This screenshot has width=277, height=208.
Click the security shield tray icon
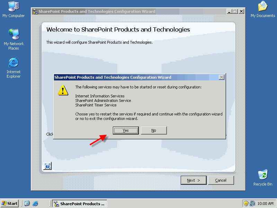pos(246,203)
